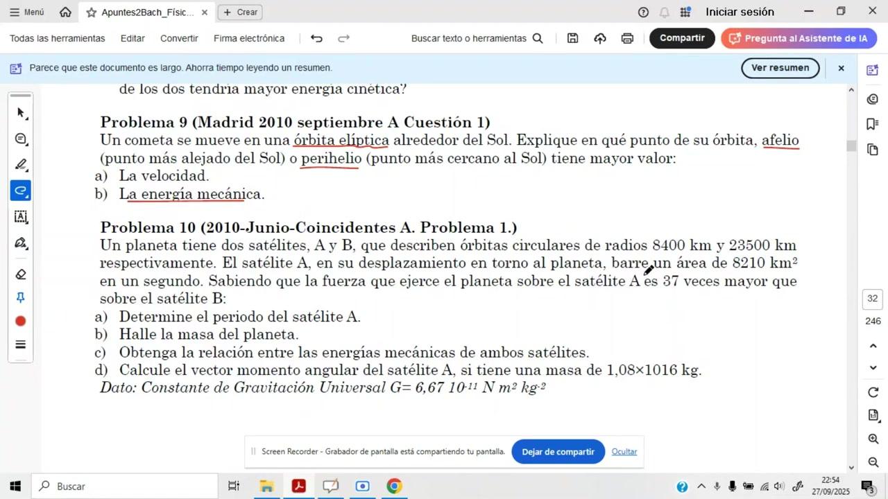Open the Editar menu item
888x499 pixels.
(x=133, y=38)
